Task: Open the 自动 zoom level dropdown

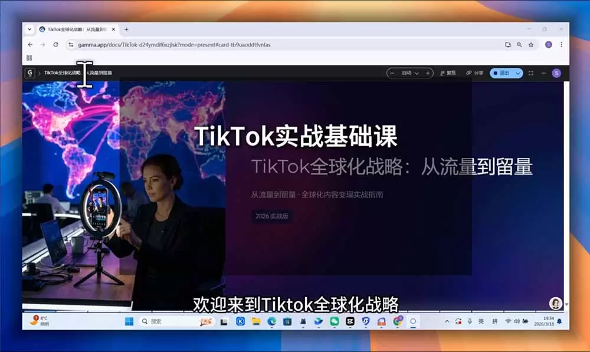Action: click(x=410, y=73)
